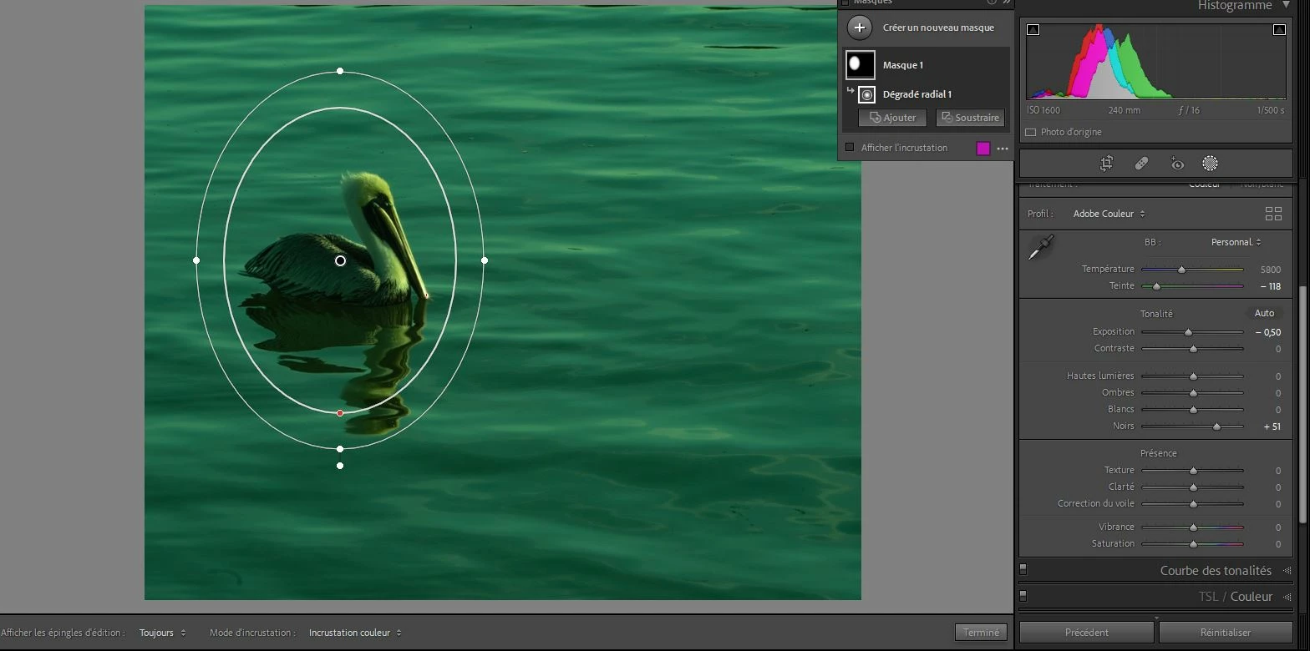The image size is (1310, 651).
Task: Click the ISO 1600 readout
Action: (1043, 110)
